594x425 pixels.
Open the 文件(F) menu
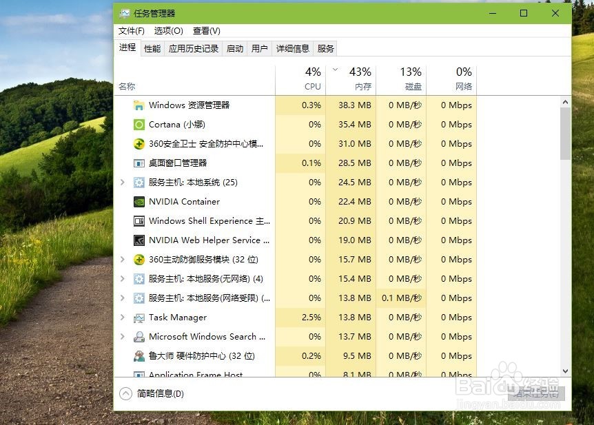(x=131, y=31)
